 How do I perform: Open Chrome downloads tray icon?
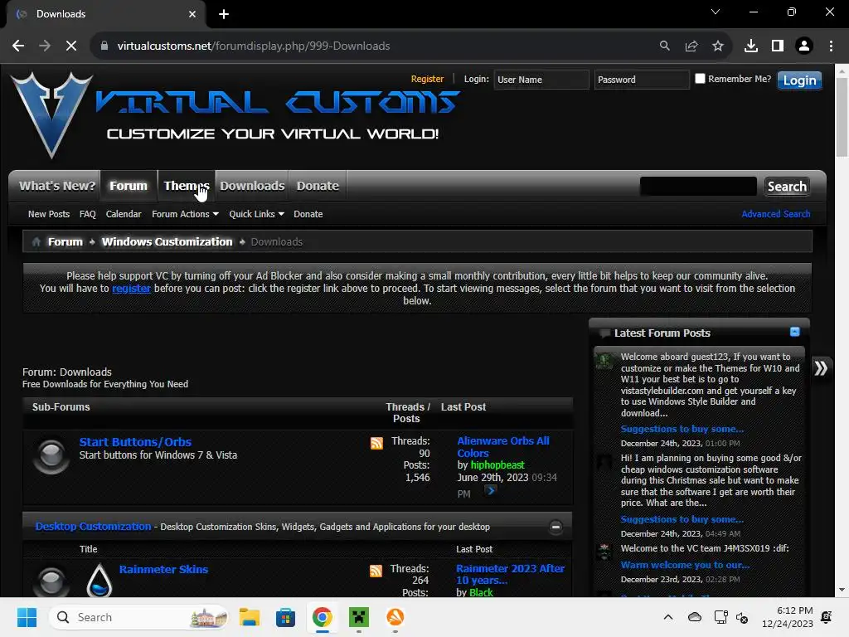click(x=751, y=46)
